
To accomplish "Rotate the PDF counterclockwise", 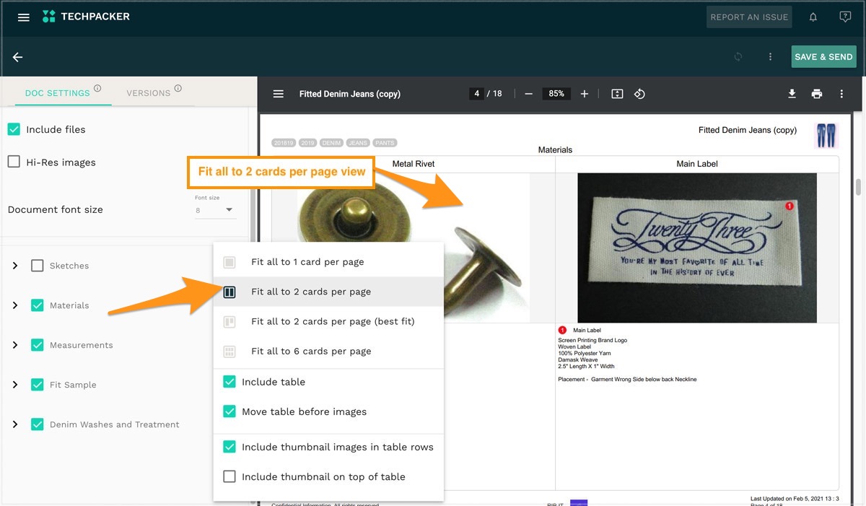I will click(639, 94).
